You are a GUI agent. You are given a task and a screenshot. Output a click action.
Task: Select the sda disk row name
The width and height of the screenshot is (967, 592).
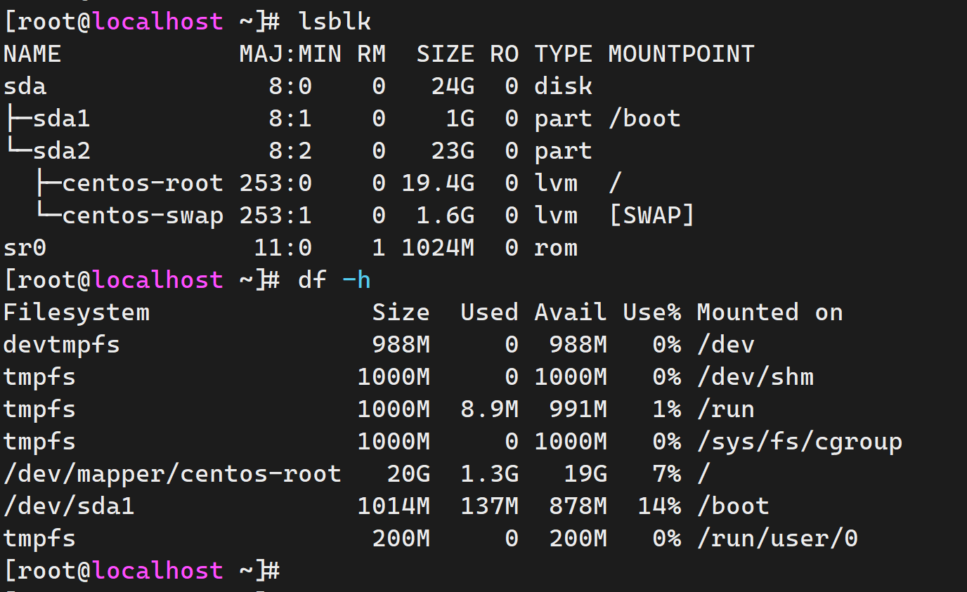tap(25, 86)
